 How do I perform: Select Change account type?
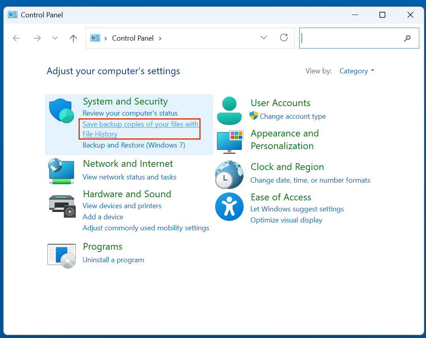pyautogui.click(x=294, y=116)
